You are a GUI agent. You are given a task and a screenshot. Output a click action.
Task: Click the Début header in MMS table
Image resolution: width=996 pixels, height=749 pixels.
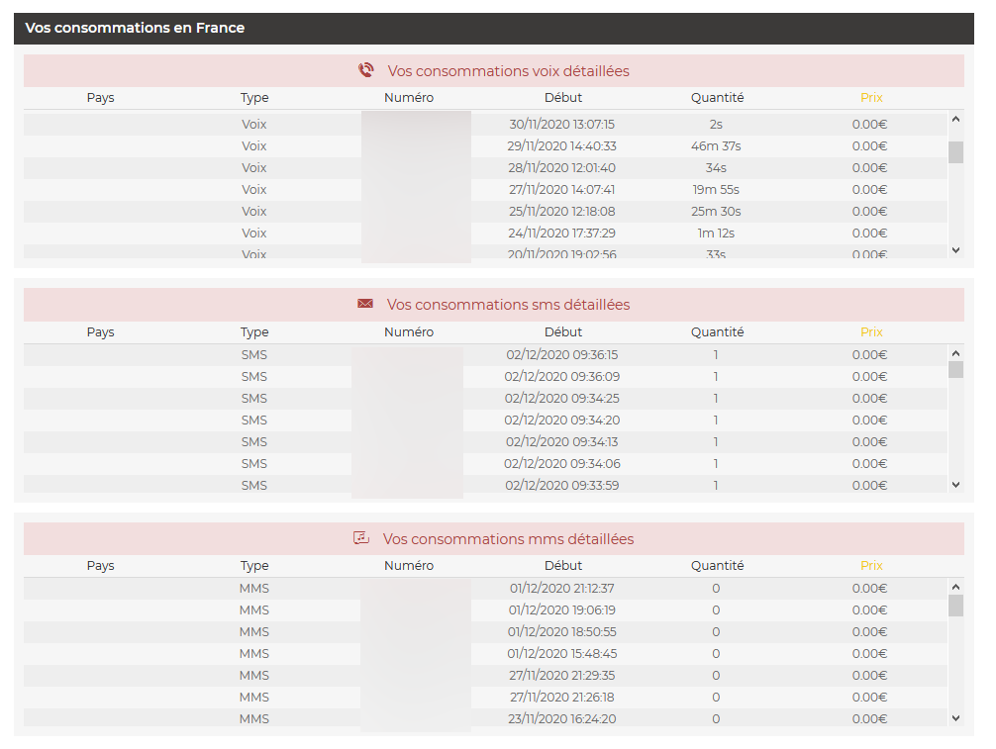[x=563, y=566]
